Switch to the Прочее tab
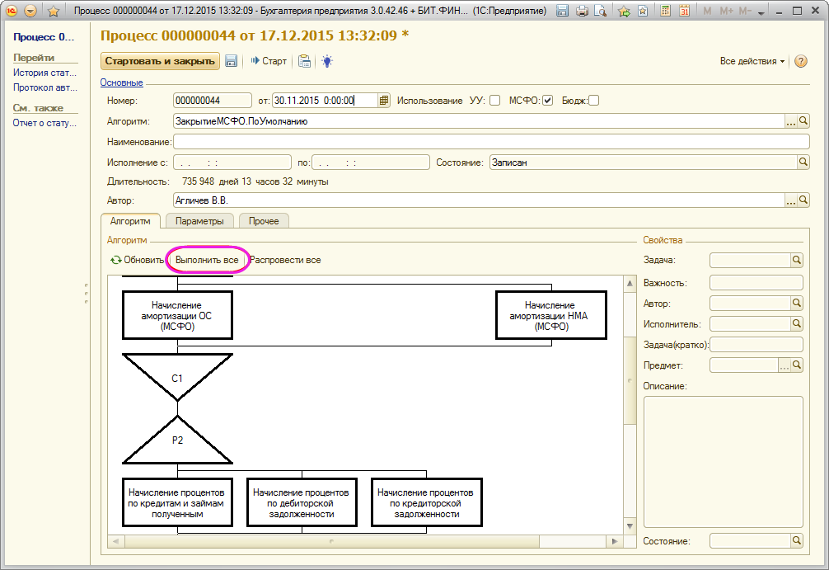This screenshot has width=829, height=570. tap(264, 221)
